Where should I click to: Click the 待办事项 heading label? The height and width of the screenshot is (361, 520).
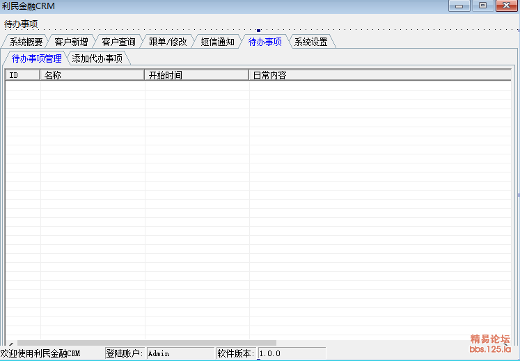pyautogui.click(x=21, y=24)
